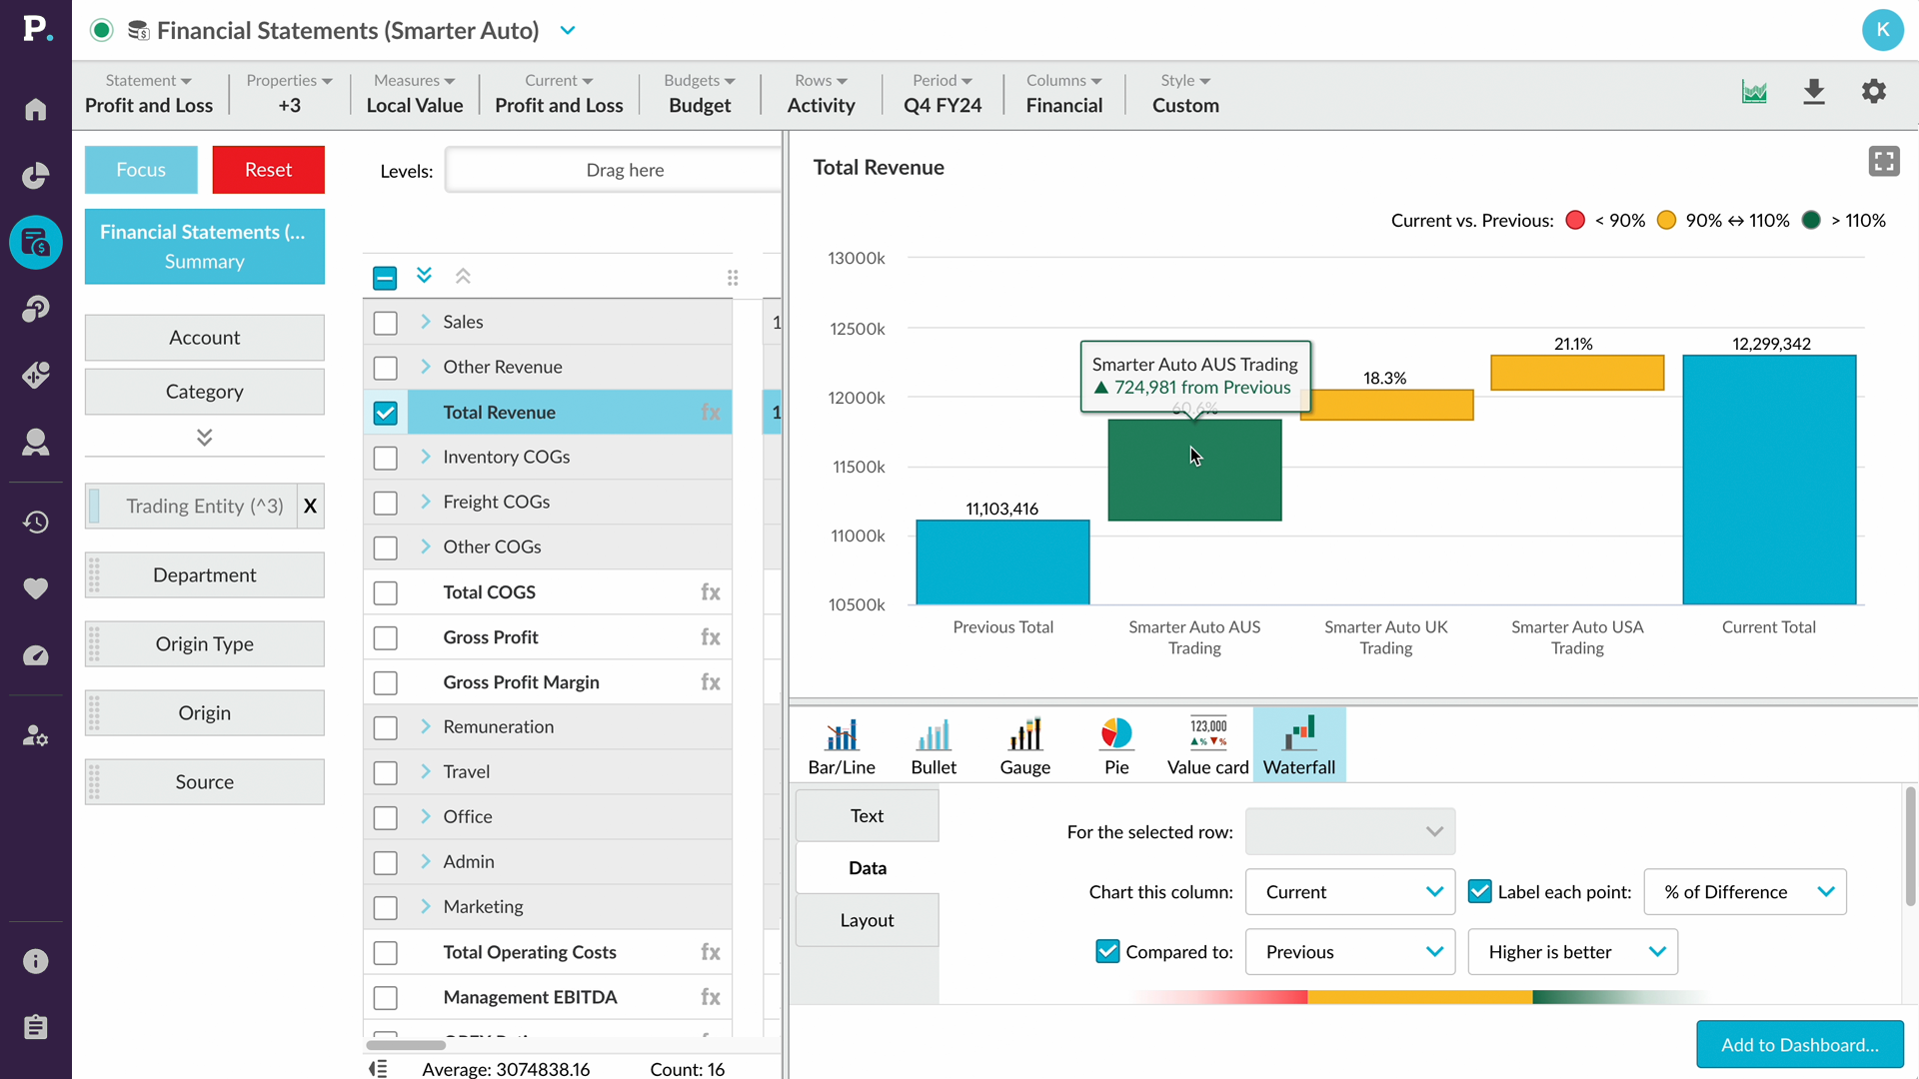
Task: Toggle the Compared to checkbox
Action: pos(1107,951)
